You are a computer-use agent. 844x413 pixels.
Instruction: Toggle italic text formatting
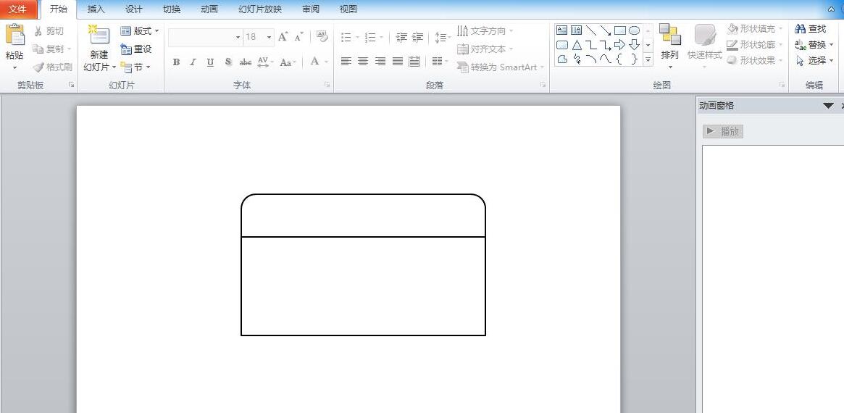[193, 62]
